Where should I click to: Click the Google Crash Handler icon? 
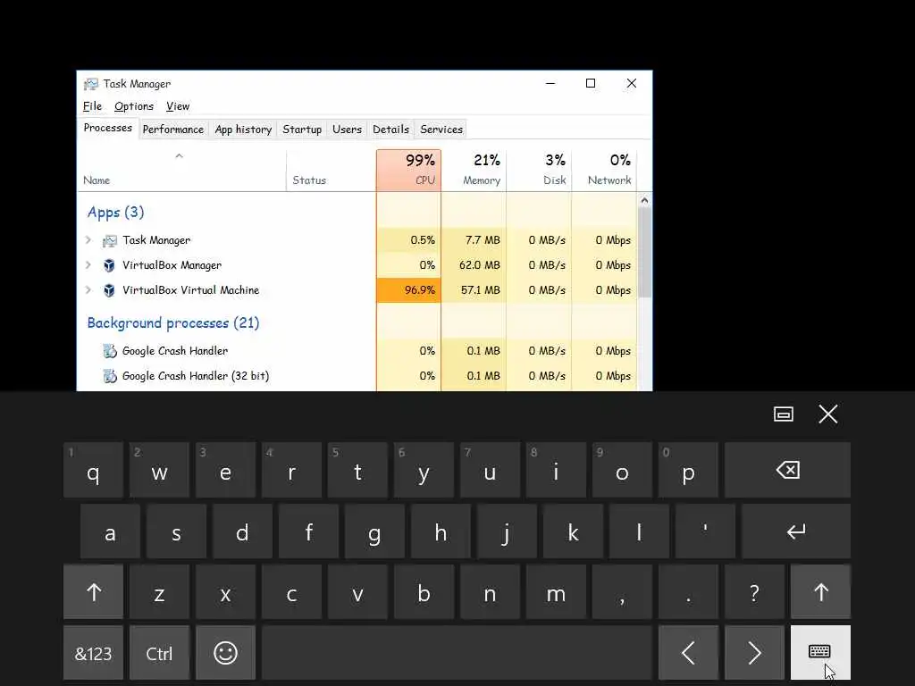pyautogui.click(x=110, y=351)
